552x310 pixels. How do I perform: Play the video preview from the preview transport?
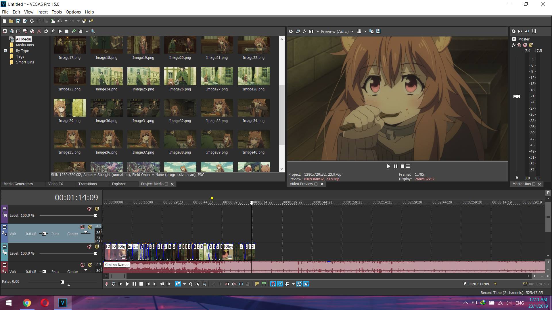pyautogui.click(x=389, y=166)
